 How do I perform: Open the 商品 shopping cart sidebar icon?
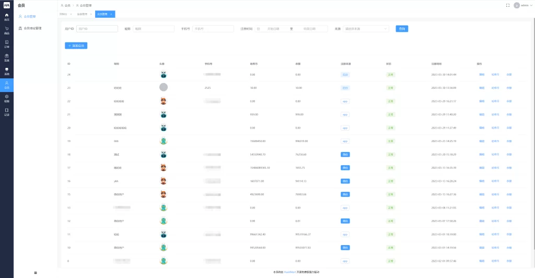[7, 30]
